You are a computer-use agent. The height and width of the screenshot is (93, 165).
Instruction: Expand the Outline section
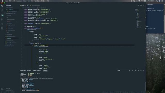click(x=8, y=88)
